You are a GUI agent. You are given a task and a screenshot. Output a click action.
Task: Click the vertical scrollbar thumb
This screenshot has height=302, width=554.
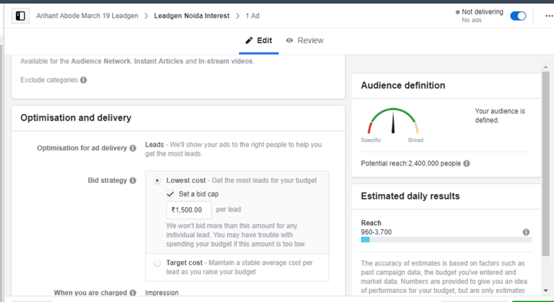546,163
